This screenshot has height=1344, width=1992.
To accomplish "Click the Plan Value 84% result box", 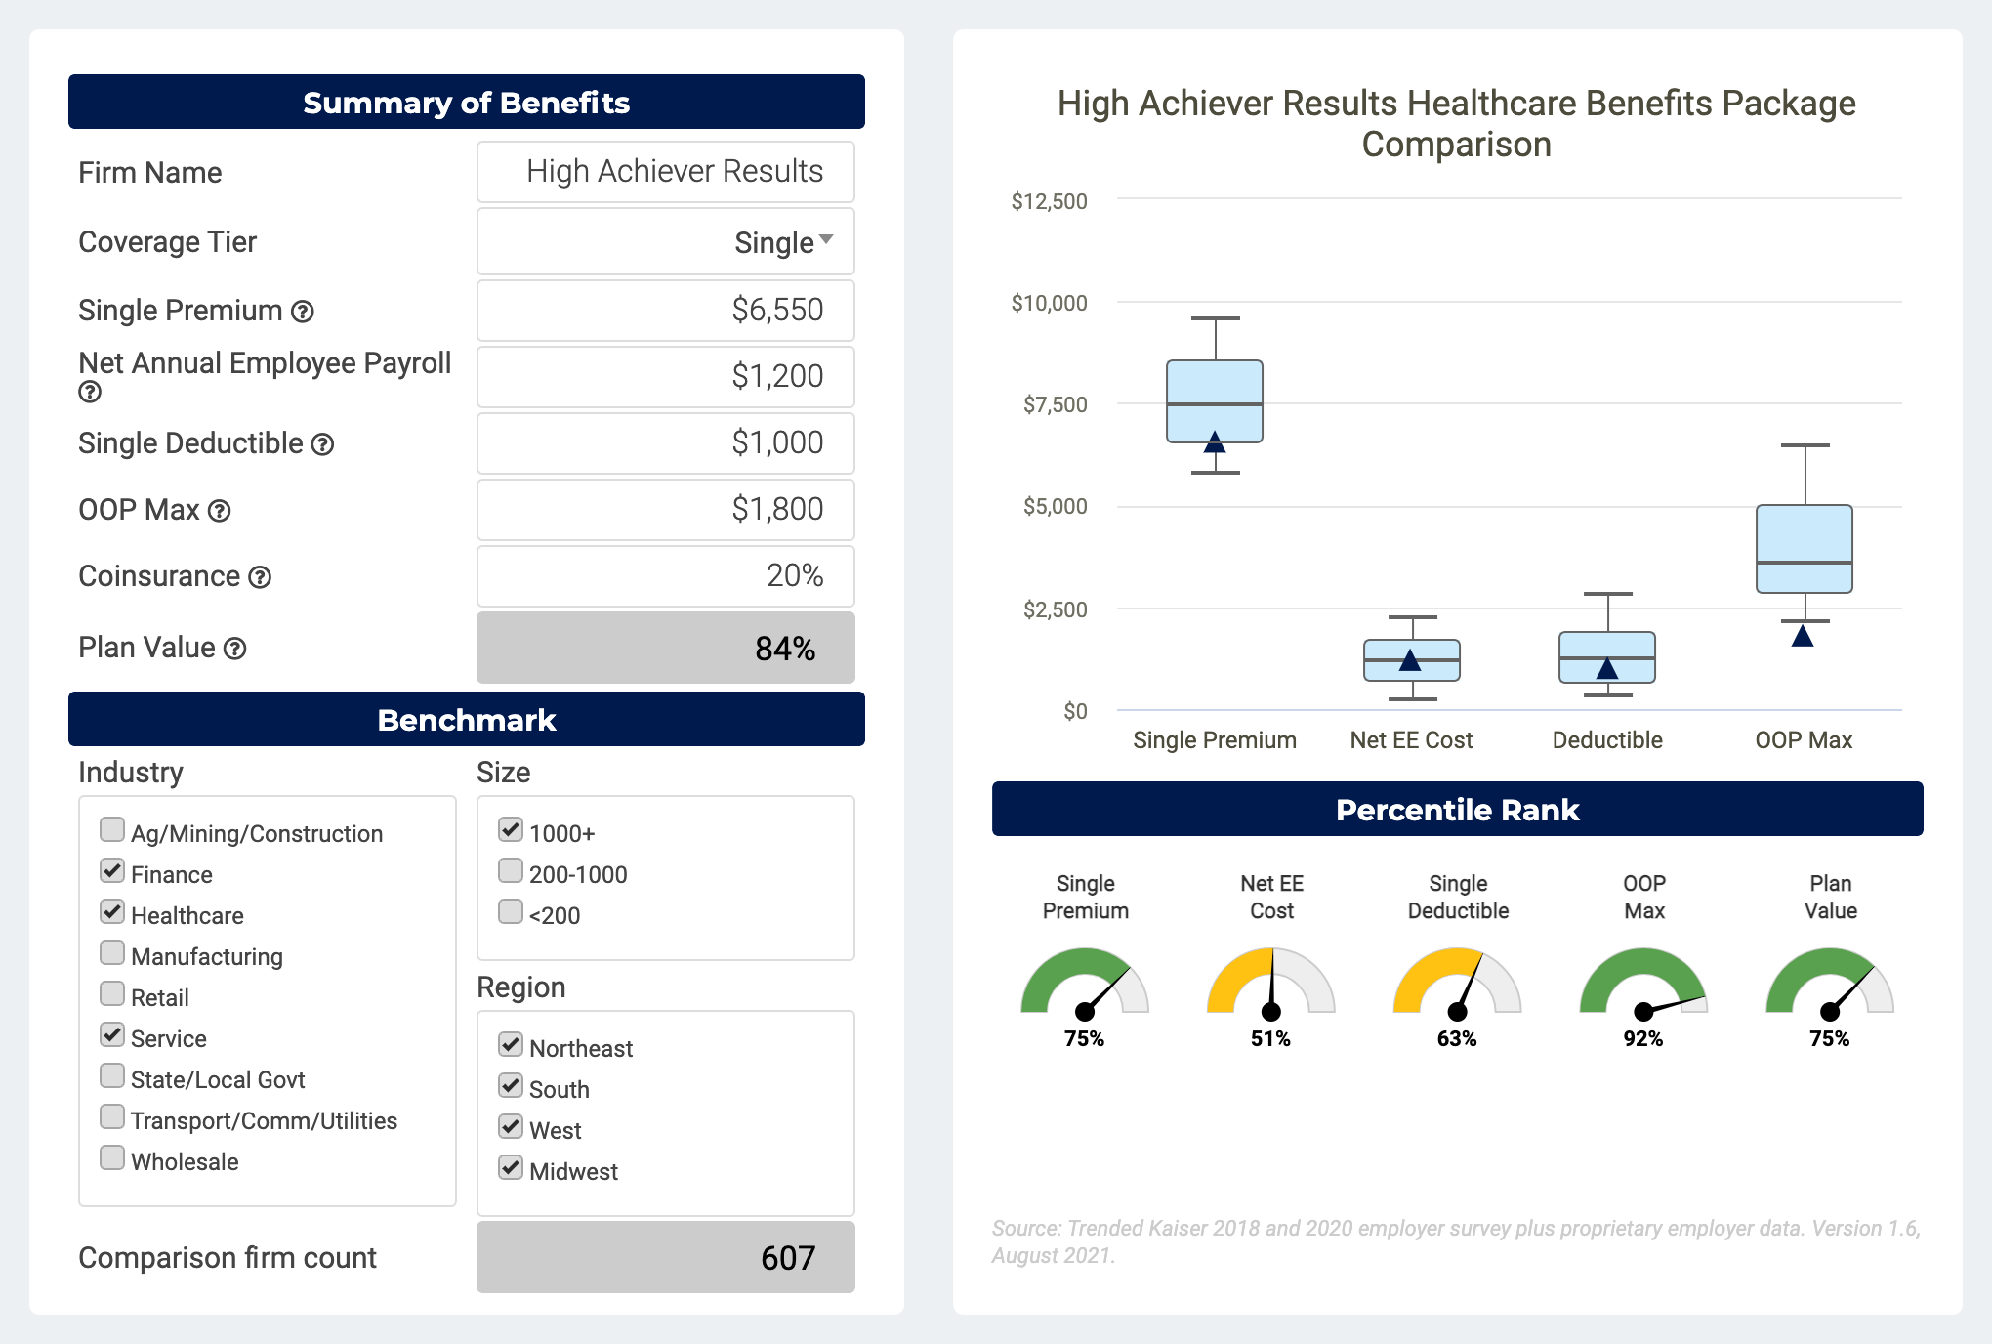I will (666, 648).
